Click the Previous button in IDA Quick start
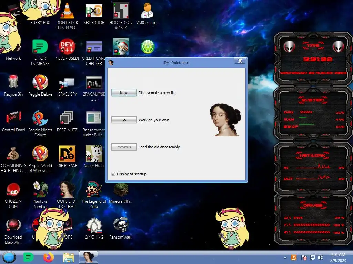The height and width of the screenshot is (264, 353). (124, 147)
